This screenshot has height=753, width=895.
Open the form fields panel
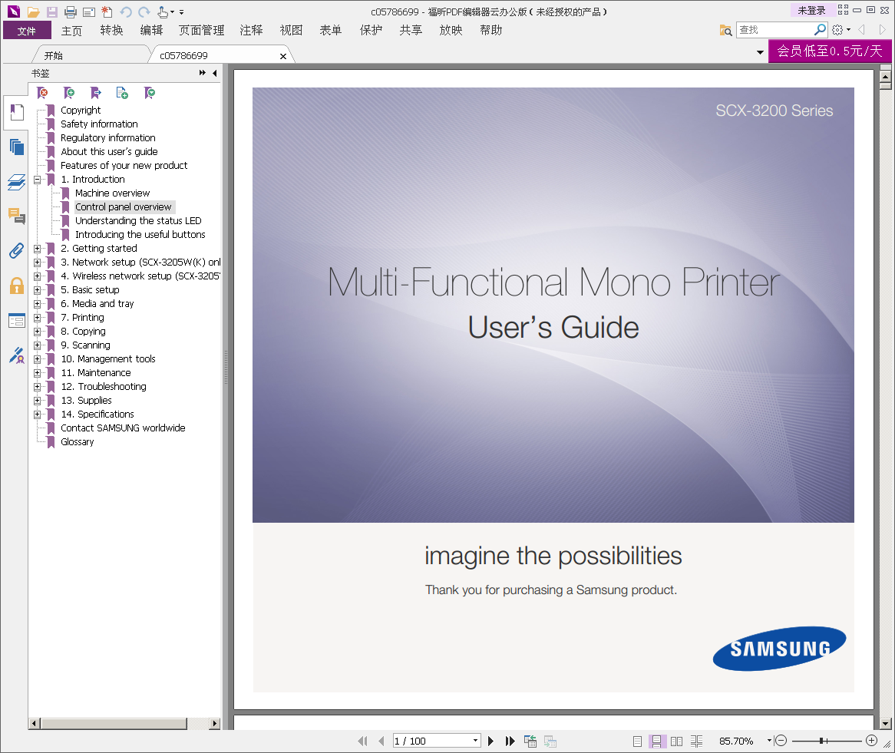click(x=17, y=320)
